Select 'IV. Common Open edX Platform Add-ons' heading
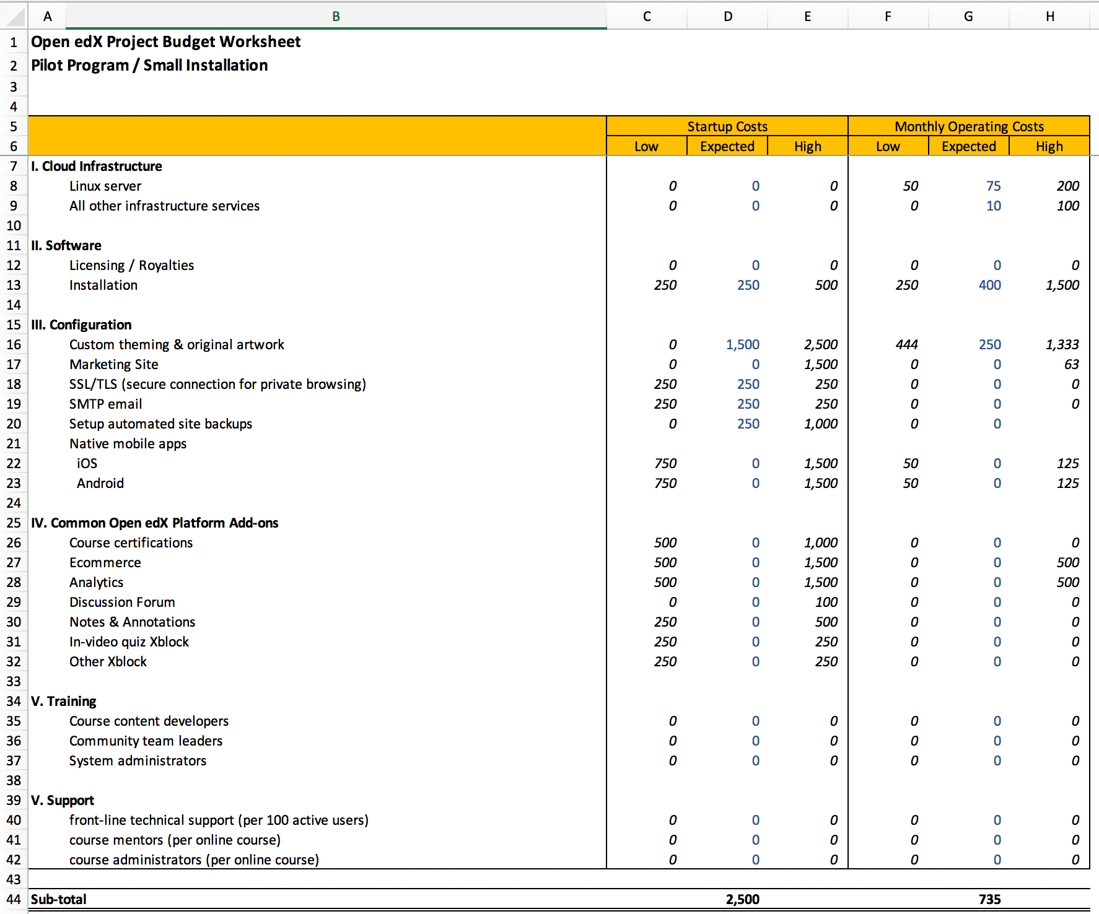Image resolution: width=1099 pixels, height=914 pixels. (x=155, y=523)
